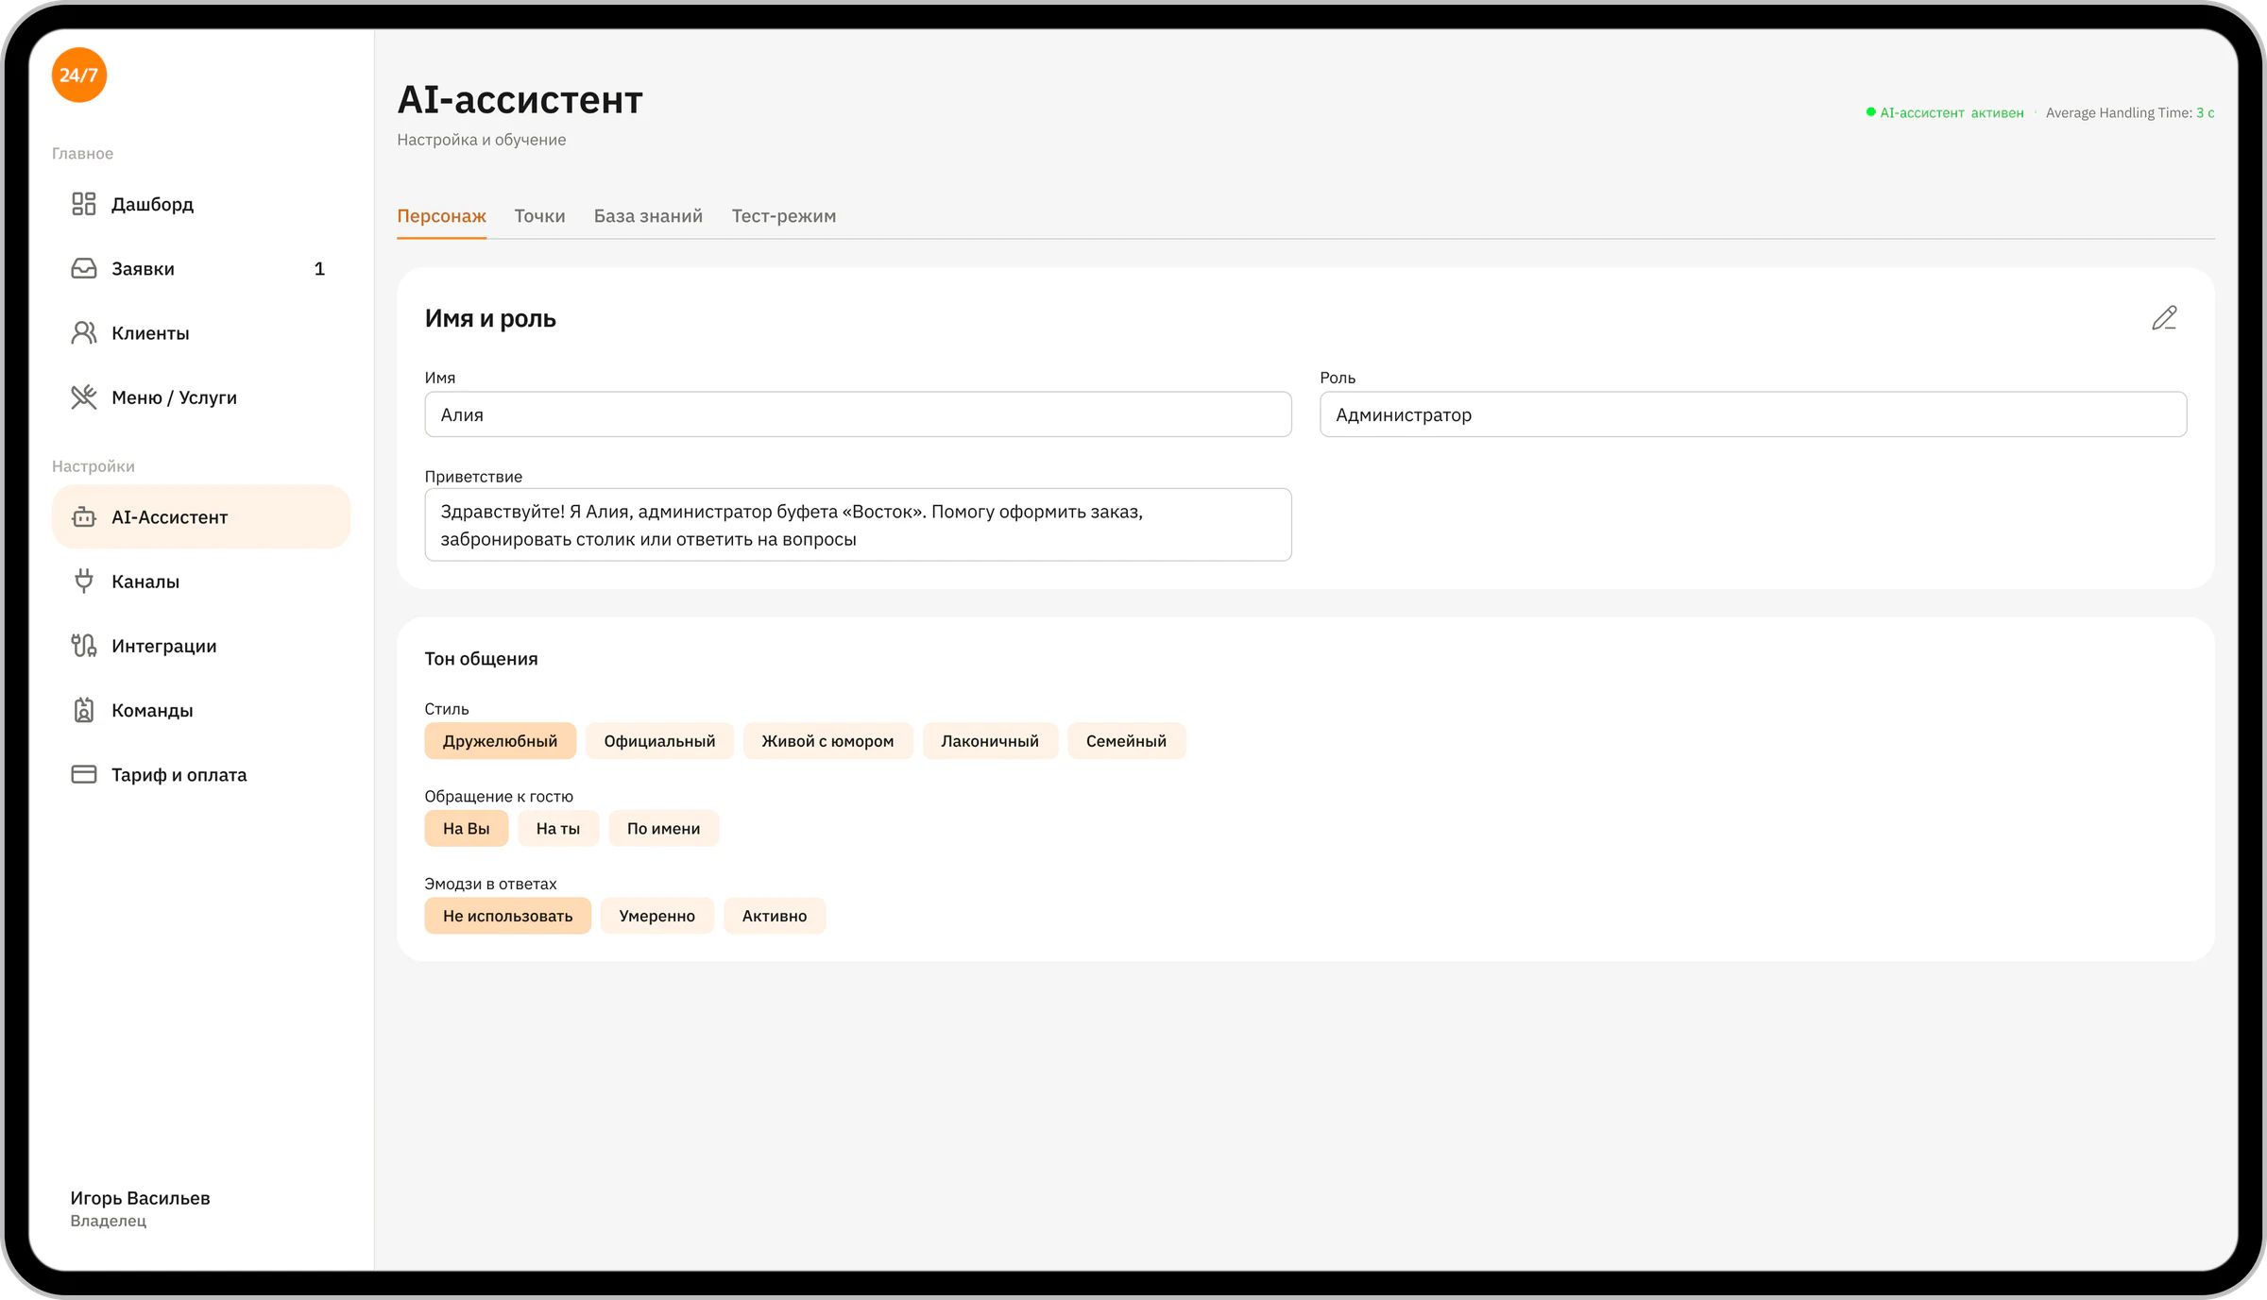Open Дашборд in the sidebar
The image size is (2267, 1300).
tap(201, 204)
